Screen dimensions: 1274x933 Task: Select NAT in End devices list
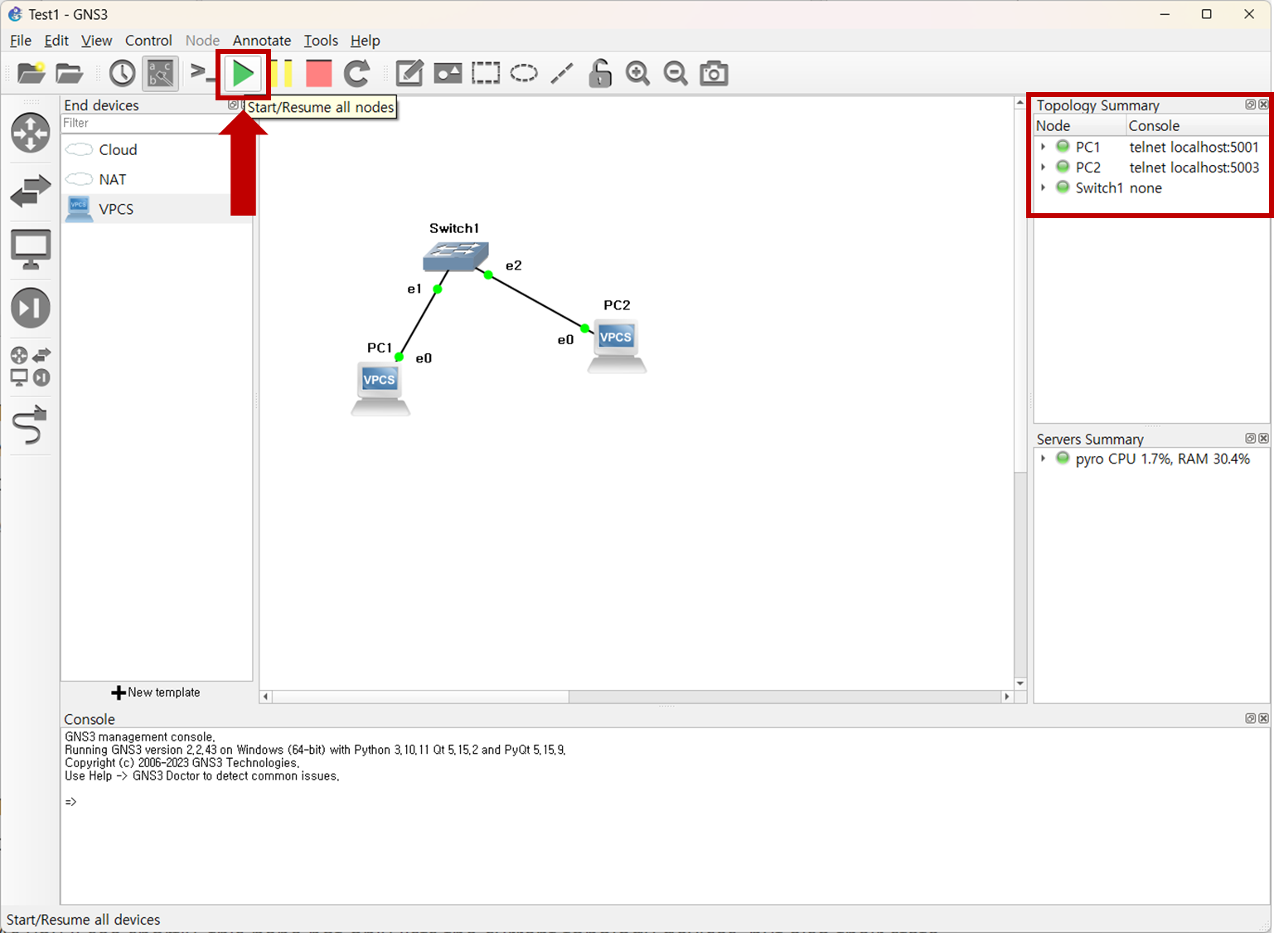tap(157, 179)
